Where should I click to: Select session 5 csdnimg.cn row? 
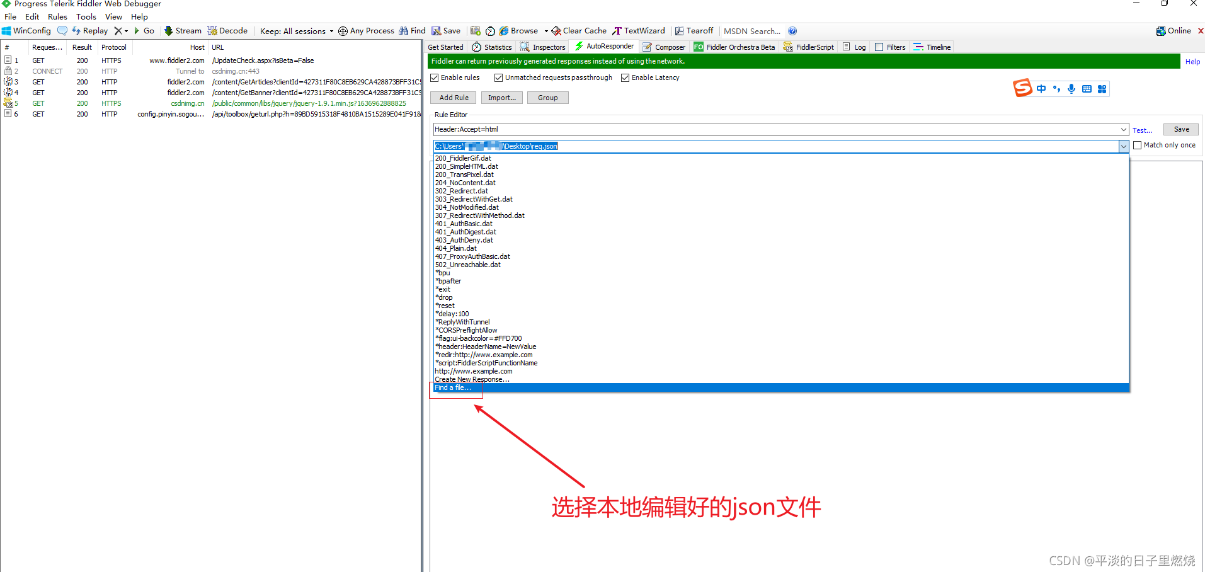(211, 103)
